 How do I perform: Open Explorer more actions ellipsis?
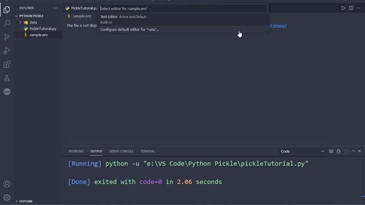pos(55,8)
